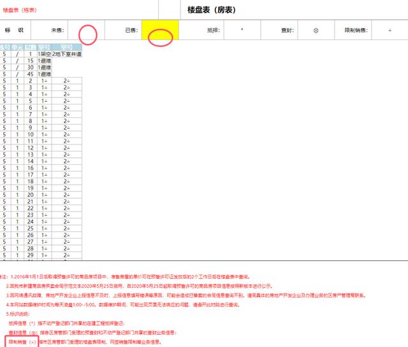Select the 1避难 cell on floor 15
The height and width of the screenshot is (347, 408).
pyautogui.click(x=44, y=61)
